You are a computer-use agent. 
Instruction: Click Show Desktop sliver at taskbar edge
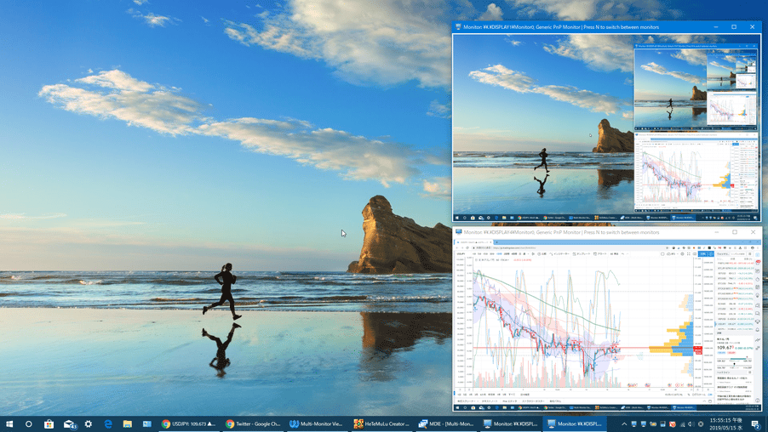pos(766,424)
